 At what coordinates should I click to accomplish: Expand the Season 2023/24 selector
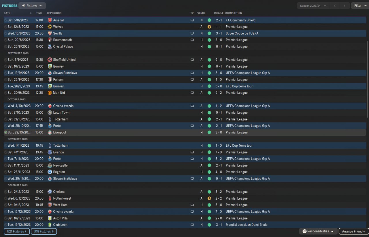[313, 5]
